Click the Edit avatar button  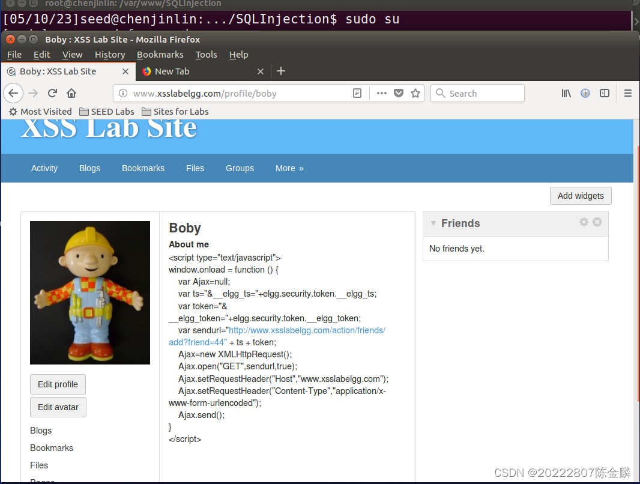58,407
